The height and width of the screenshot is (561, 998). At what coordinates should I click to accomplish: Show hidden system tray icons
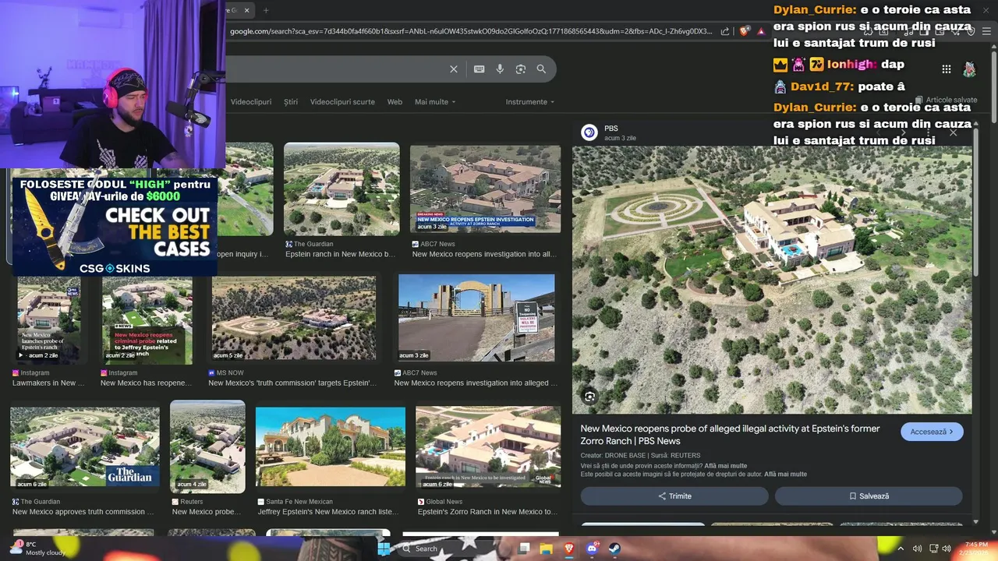point(901,549)
